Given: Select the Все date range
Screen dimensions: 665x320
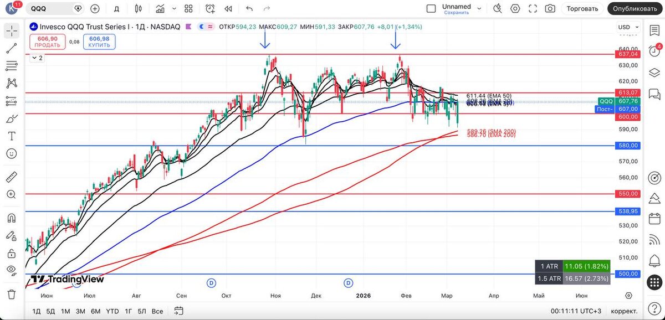Looking at the screenshot, I should (157, 311).
